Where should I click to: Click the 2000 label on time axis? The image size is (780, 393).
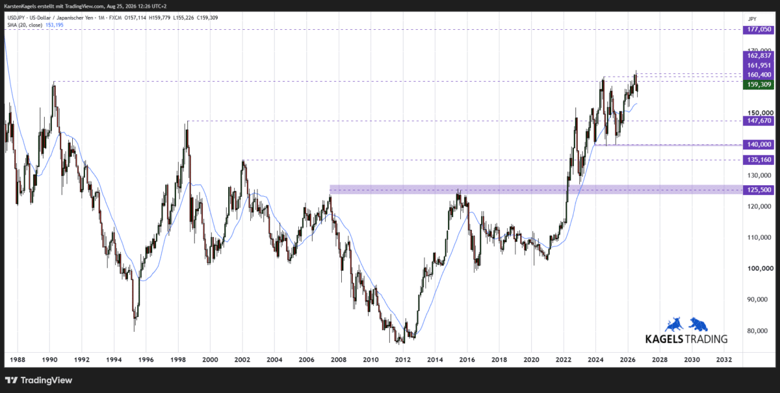tap(210, 359)
